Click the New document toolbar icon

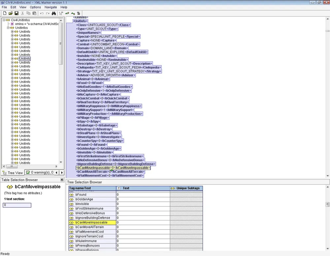5,13
